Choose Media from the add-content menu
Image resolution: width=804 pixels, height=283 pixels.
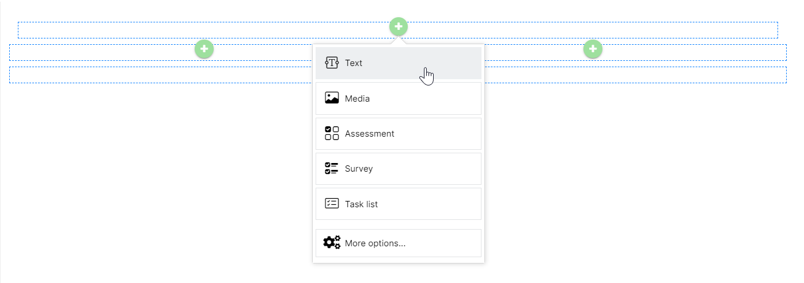pos(399,98)
